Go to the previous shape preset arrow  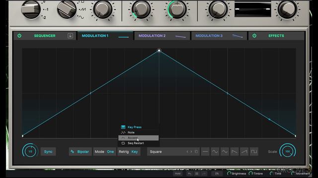tap(188, 152)
